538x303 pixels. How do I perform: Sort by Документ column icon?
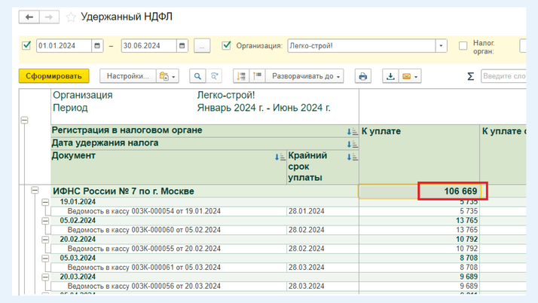click(280, 157)
